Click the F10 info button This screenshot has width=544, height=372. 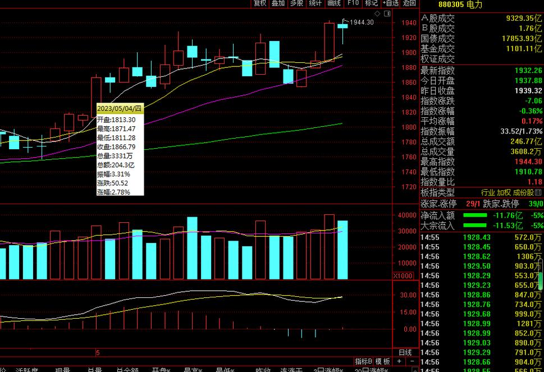(x=353, y=3)
